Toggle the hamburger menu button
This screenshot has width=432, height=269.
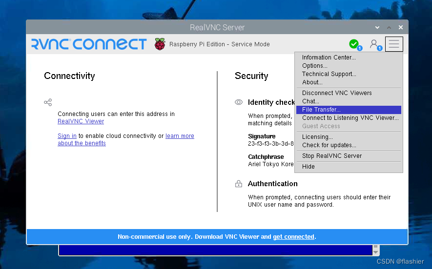(x=394, y=44)
